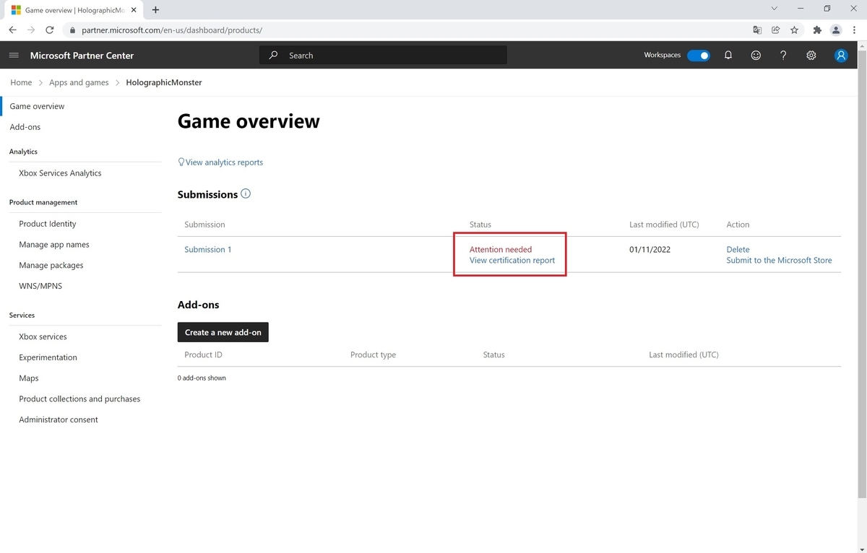
Task: Click the Submissions info icon
Action: (246, 193)
